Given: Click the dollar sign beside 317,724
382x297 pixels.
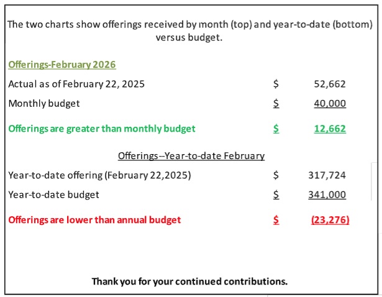Looking at the screenshot, I should (x=276, y=175).
